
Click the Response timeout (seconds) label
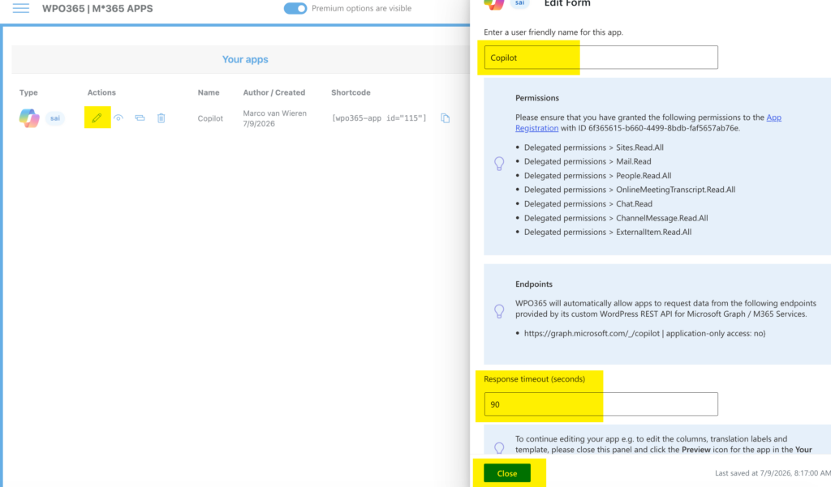534,379
